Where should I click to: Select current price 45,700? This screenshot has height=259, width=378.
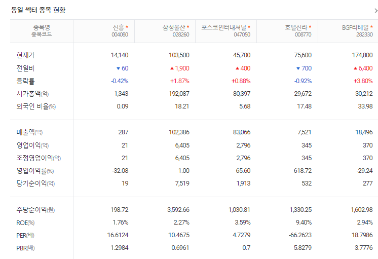click(242, 55)
